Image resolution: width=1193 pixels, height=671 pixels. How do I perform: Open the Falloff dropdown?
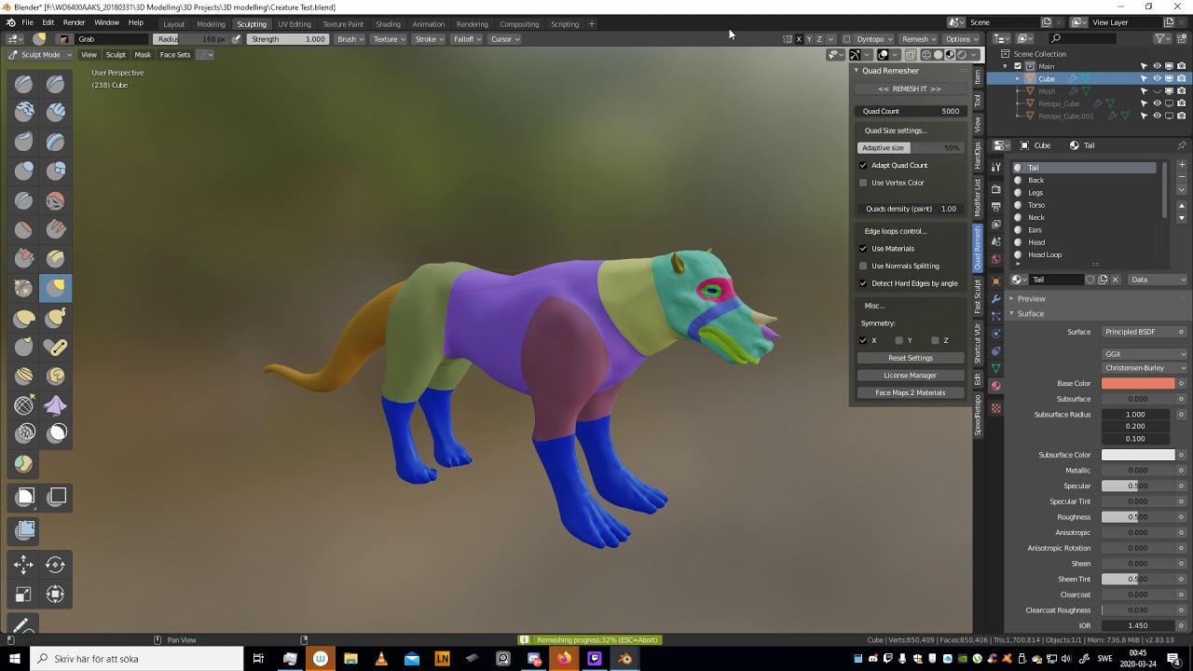click(466, 39)
